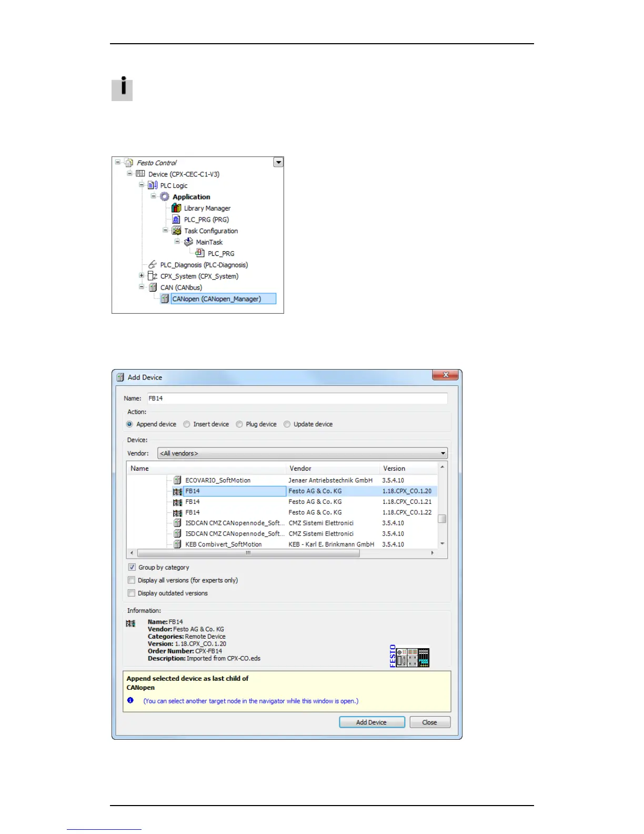Image resolution: width=644 pixels, height=834 pixels.
Task: Click the Close button in the dialog
Action: [x=430, y=722]
